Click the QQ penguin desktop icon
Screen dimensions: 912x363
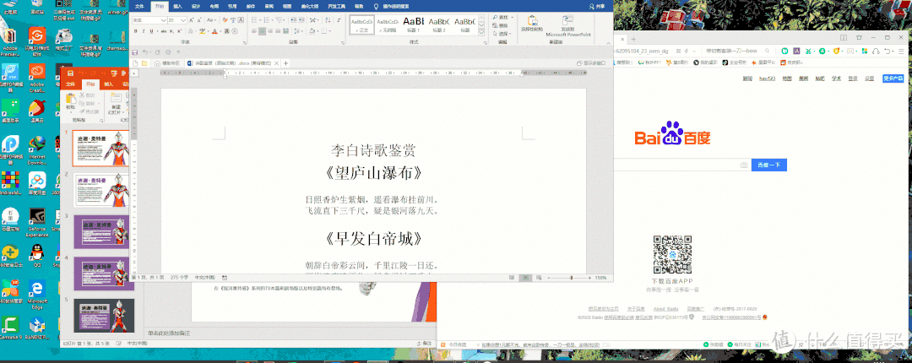click(x=37, y=253)
